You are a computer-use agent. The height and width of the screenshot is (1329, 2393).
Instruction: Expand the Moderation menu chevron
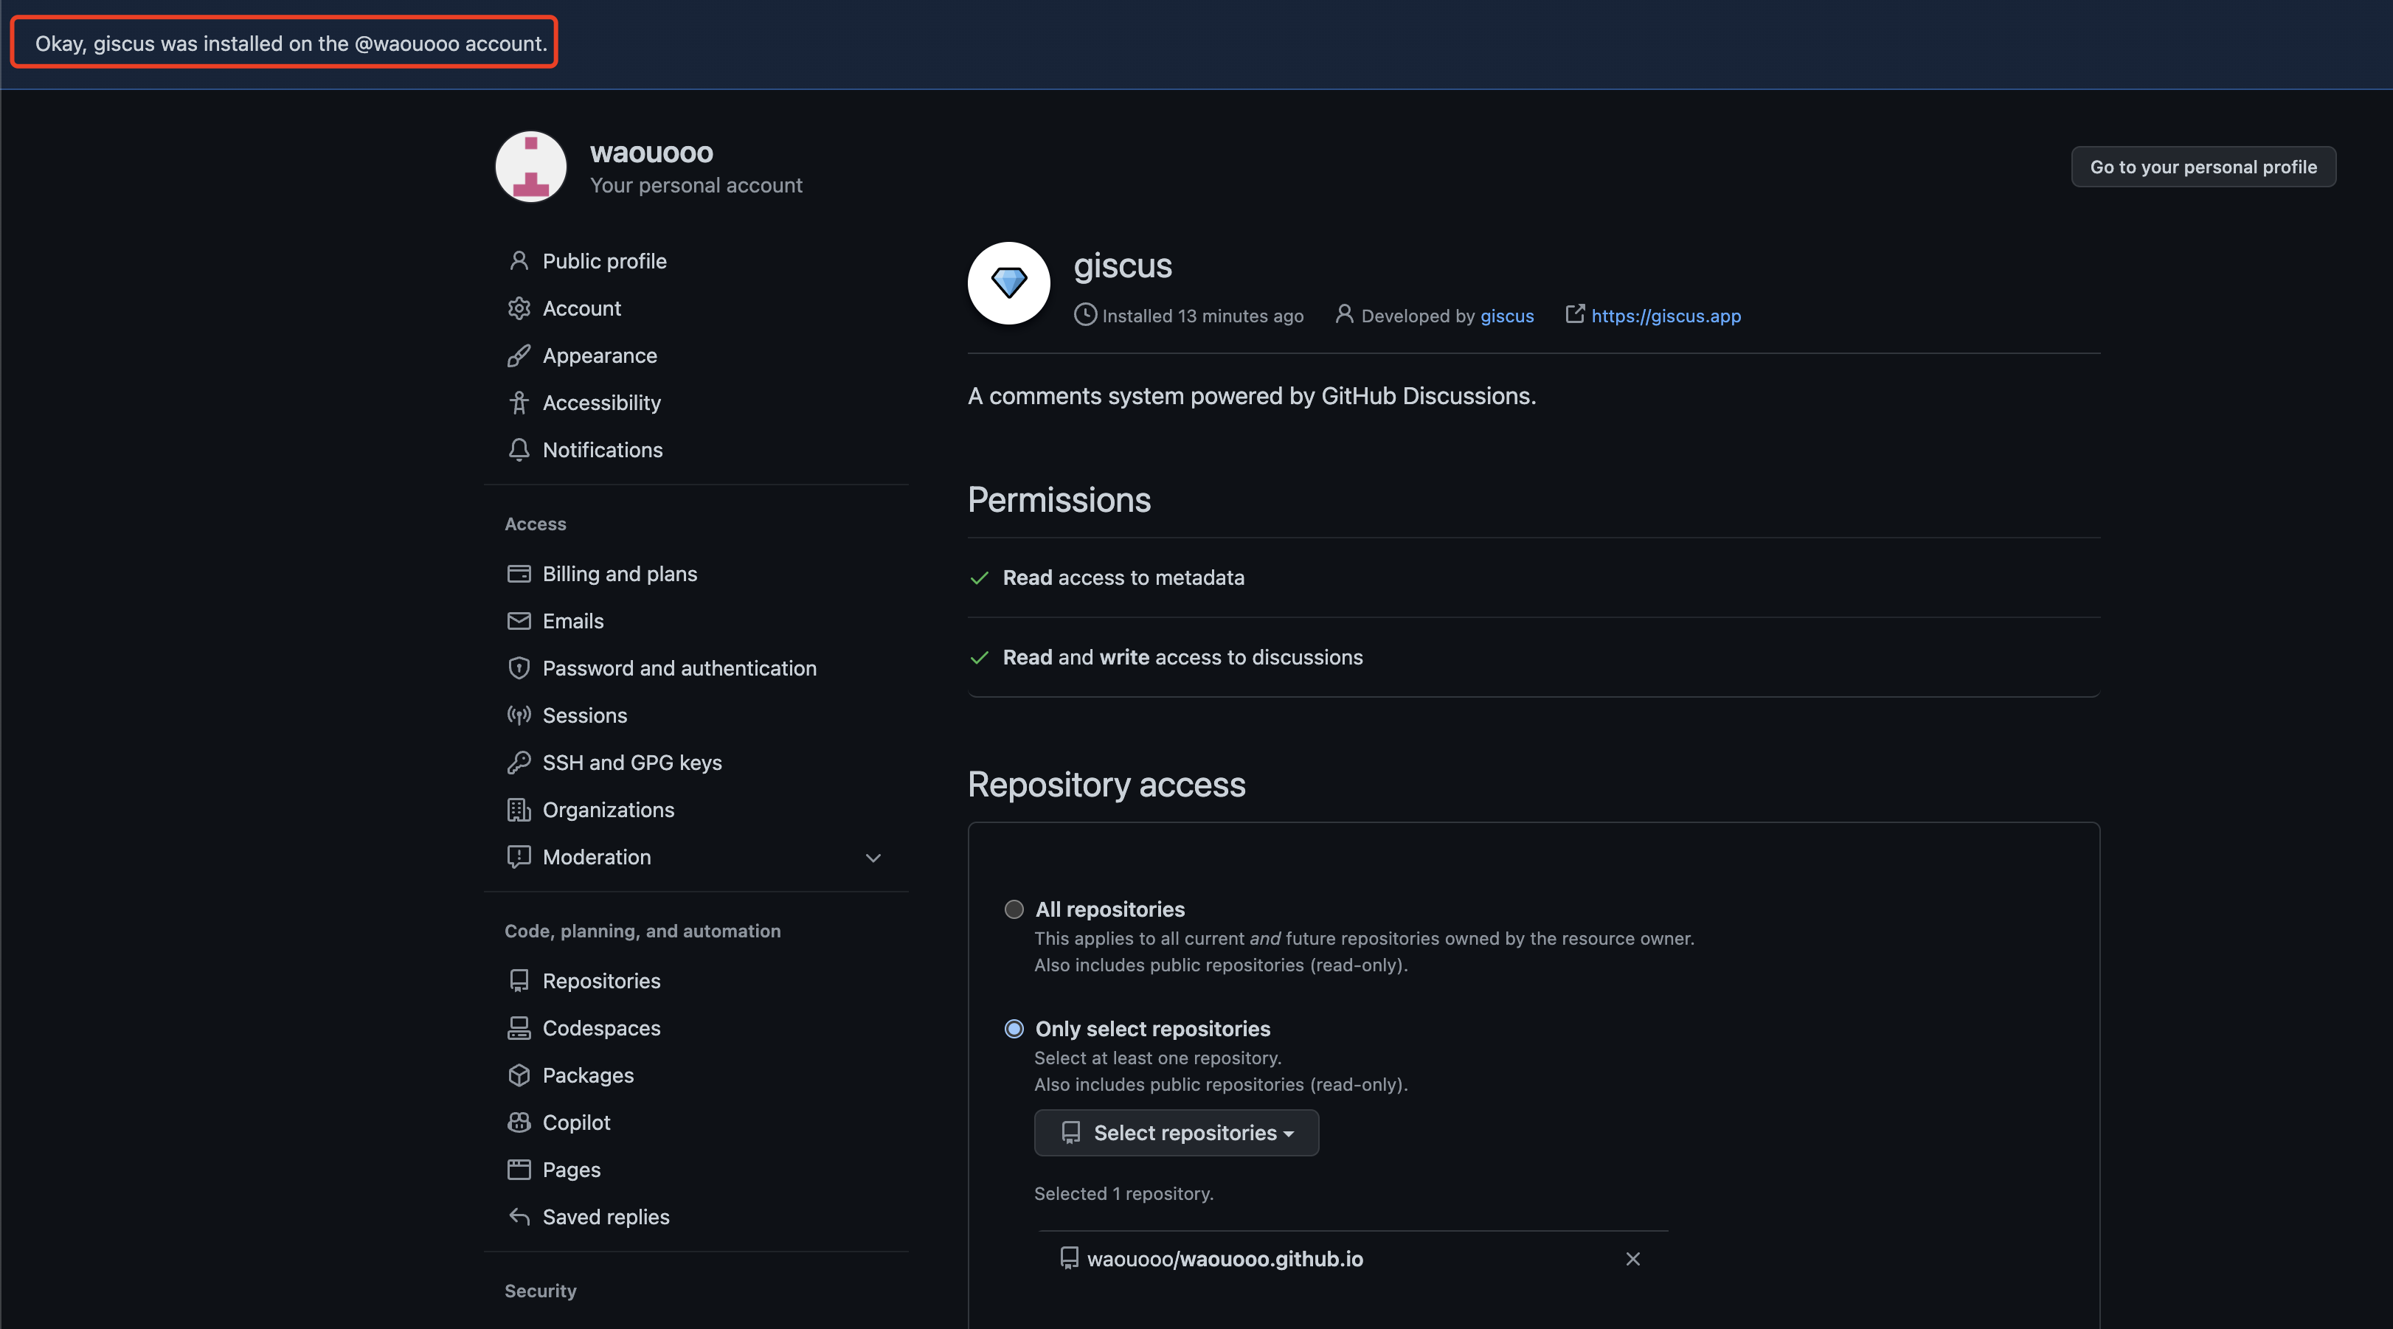click(x=872, y=858)
